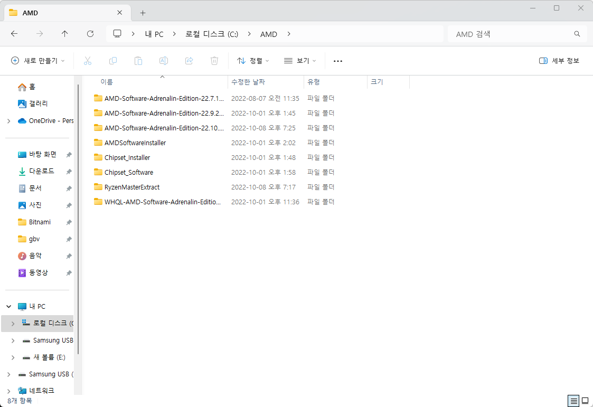Click 내 PC breadcrumb in address bar
This screenshot has width=593, height=407.
[x=154, y=34]
